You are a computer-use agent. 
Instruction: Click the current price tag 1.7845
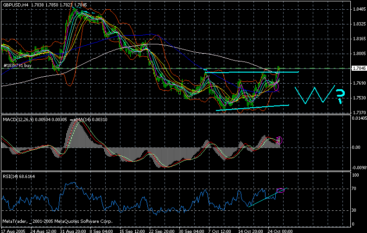tap(356, 69)
